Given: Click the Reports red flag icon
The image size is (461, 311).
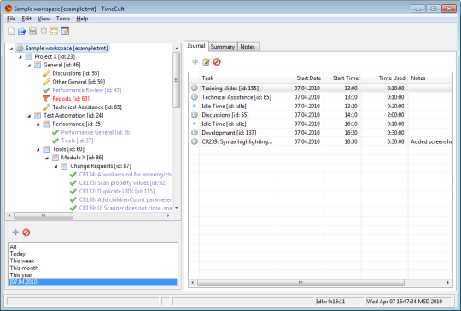Looking at the screenshot, I should (46, 99).
